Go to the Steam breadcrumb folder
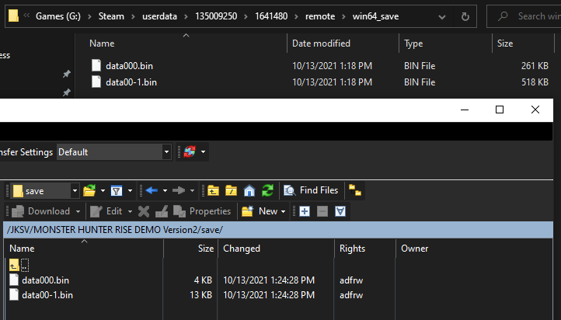 tap(111, 16)
